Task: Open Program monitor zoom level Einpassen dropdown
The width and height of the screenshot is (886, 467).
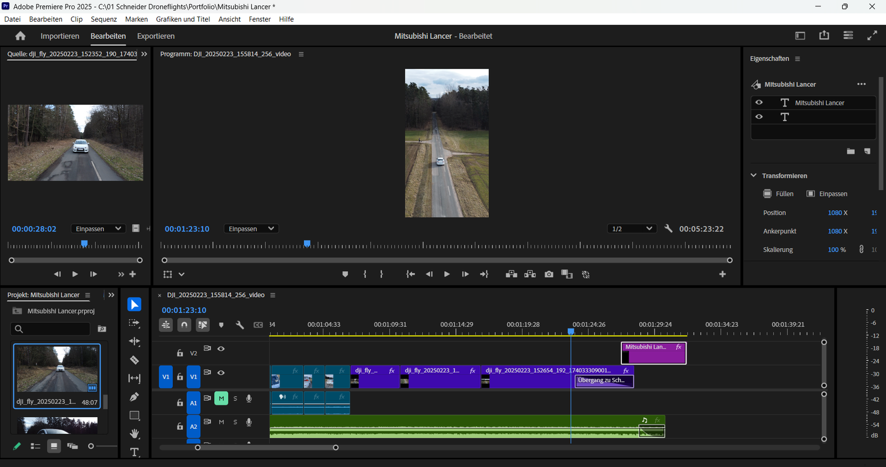Action: point(251,229)
